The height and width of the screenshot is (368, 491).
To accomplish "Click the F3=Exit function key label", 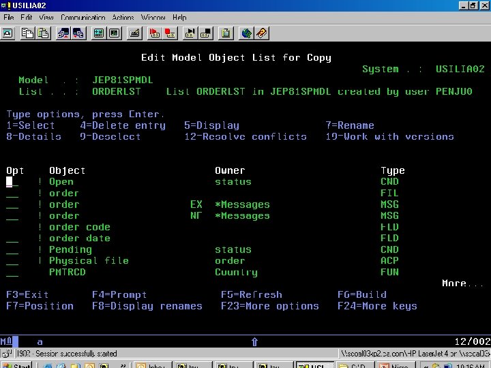I will [27, 295].
